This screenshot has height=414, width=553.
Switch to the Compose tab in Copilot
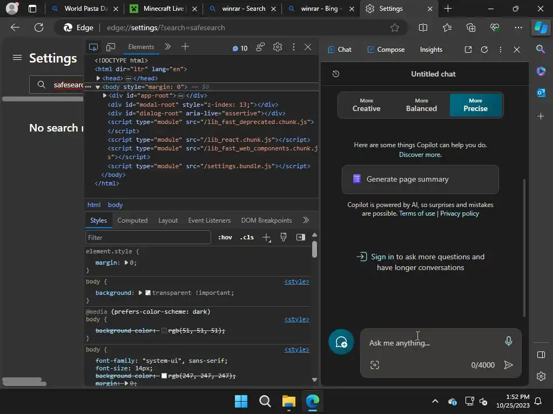tap(386, 50)
